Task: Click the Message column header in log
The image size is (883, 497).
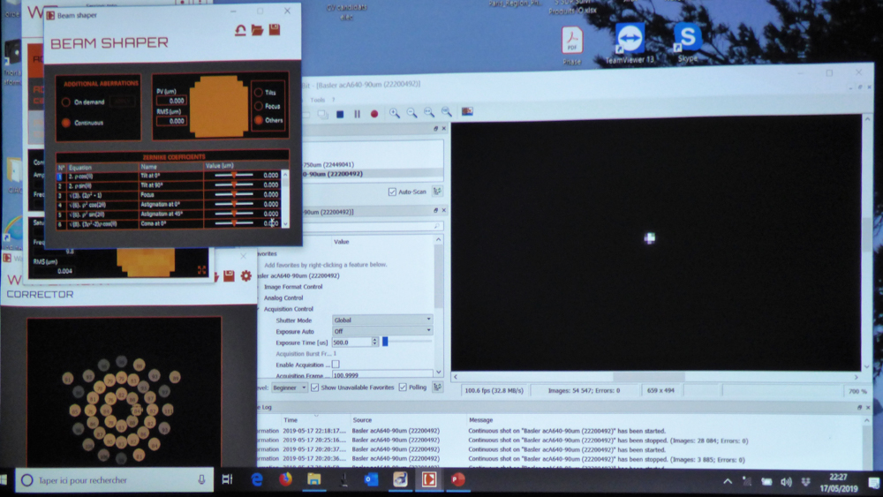Action: click(481, 420)
